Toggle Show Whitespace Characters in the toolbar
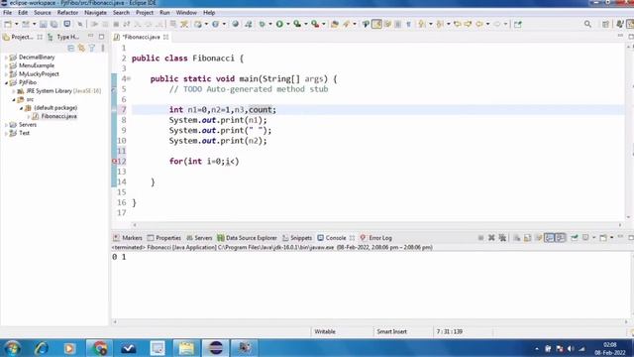Image resolution: width=634 pixels, height=357 pixels. pos(408,24)
